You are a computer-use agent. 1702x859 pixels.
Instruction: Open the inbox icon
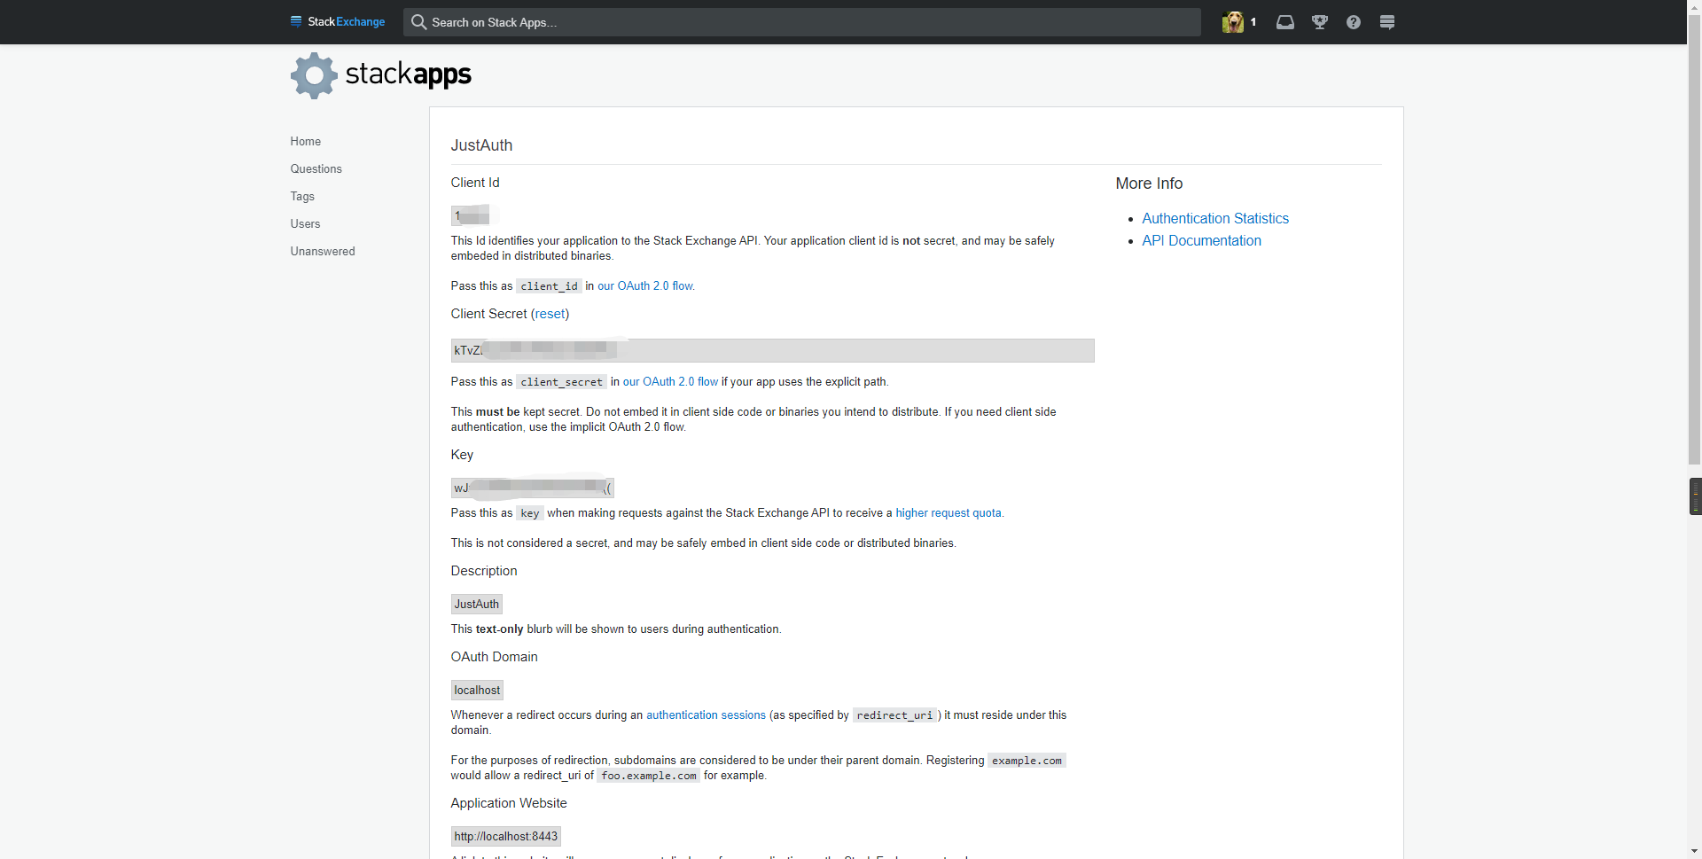click(1285, 22)
